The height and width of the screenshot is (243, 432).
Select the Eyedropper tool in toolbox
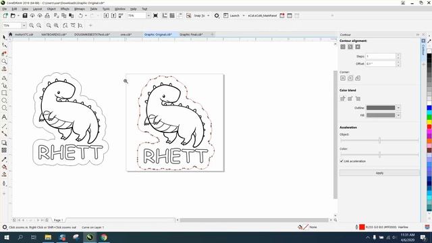(x=4, y=159)
